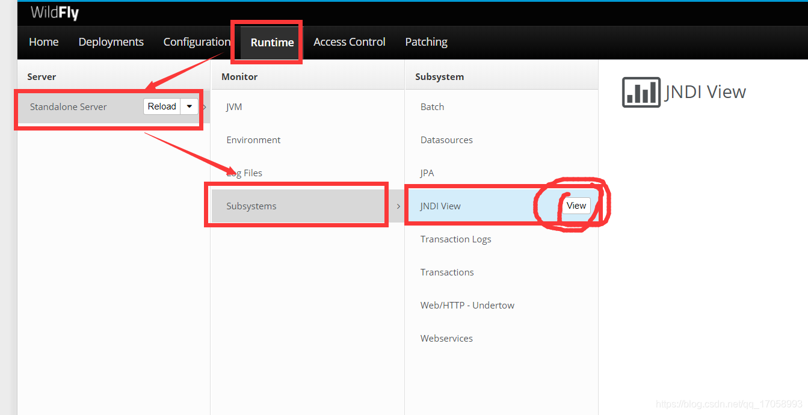Viewport: 808px width, 415px height.
Task: Click the Monitor column header
Action: [x=239, y=77]
